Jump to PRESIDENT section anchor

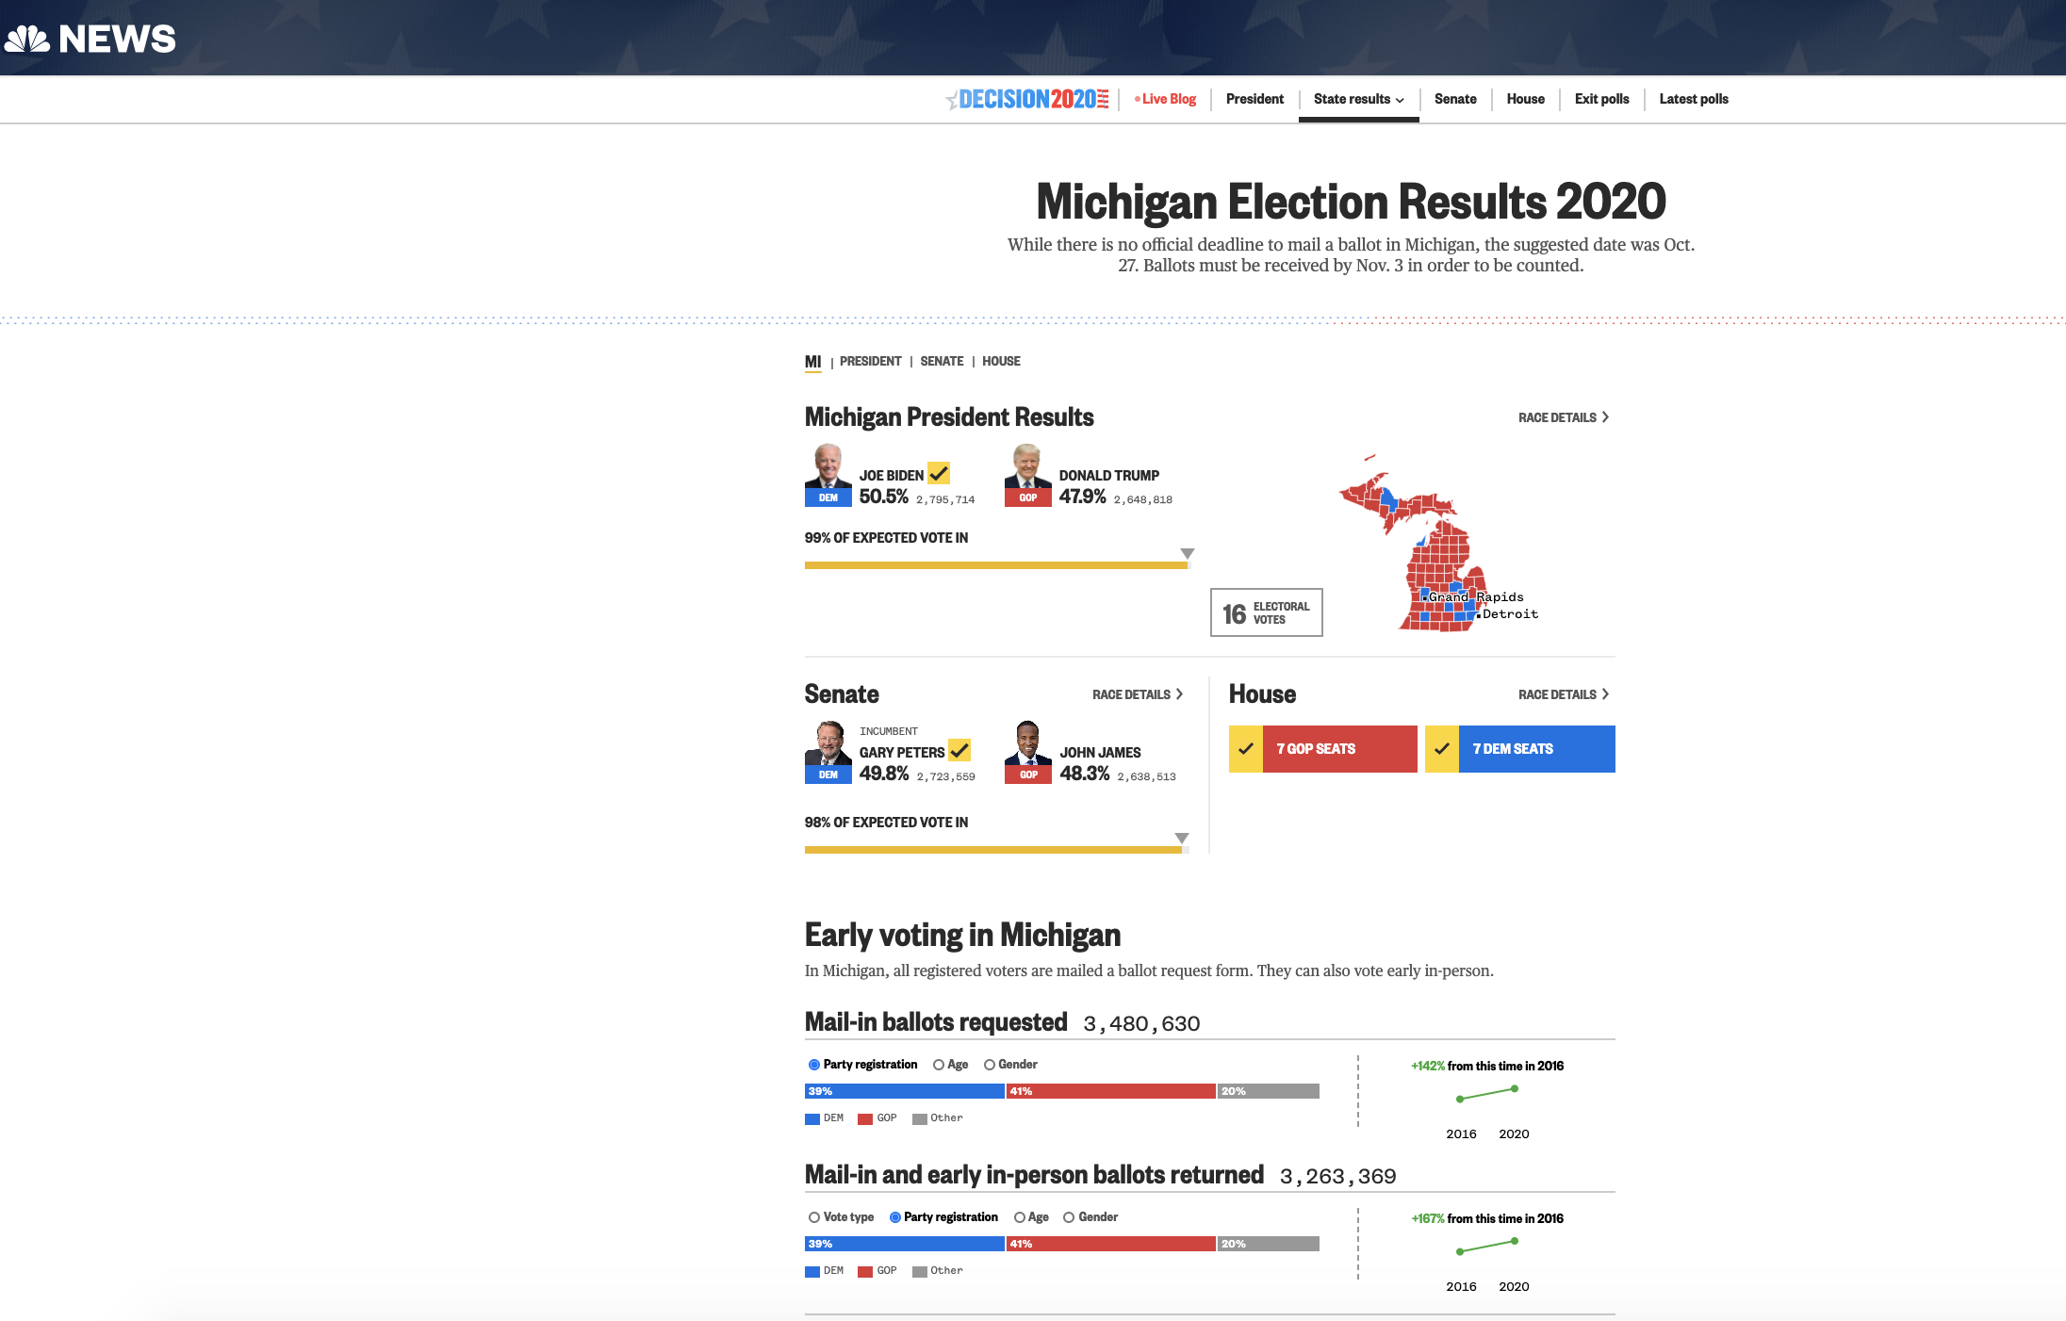tap(870, 361)
